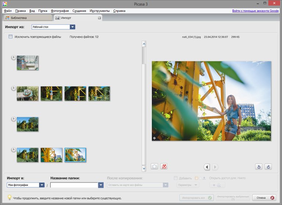Toggle the Добавить checkbox

coord(176,178)
